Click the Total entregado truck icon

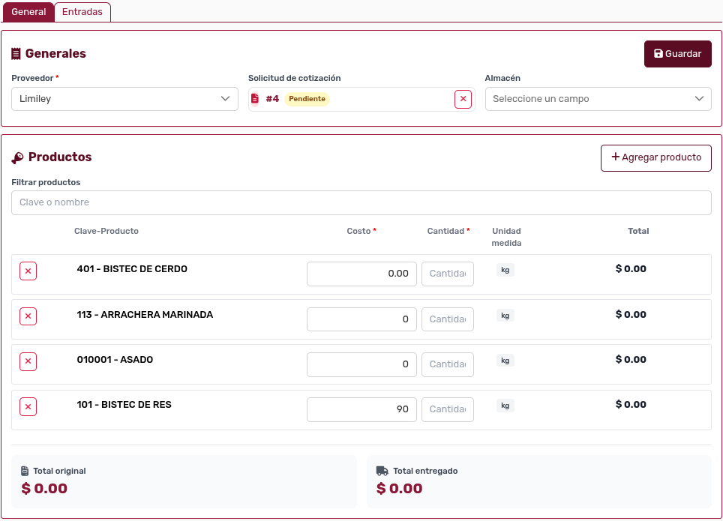(x=382, y=471)
